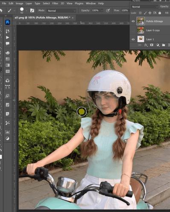Image resolution: width=170 pixels, height=212 pixels.
Task: Open new adjustment layer menu icon
Action: pos(158,45)
